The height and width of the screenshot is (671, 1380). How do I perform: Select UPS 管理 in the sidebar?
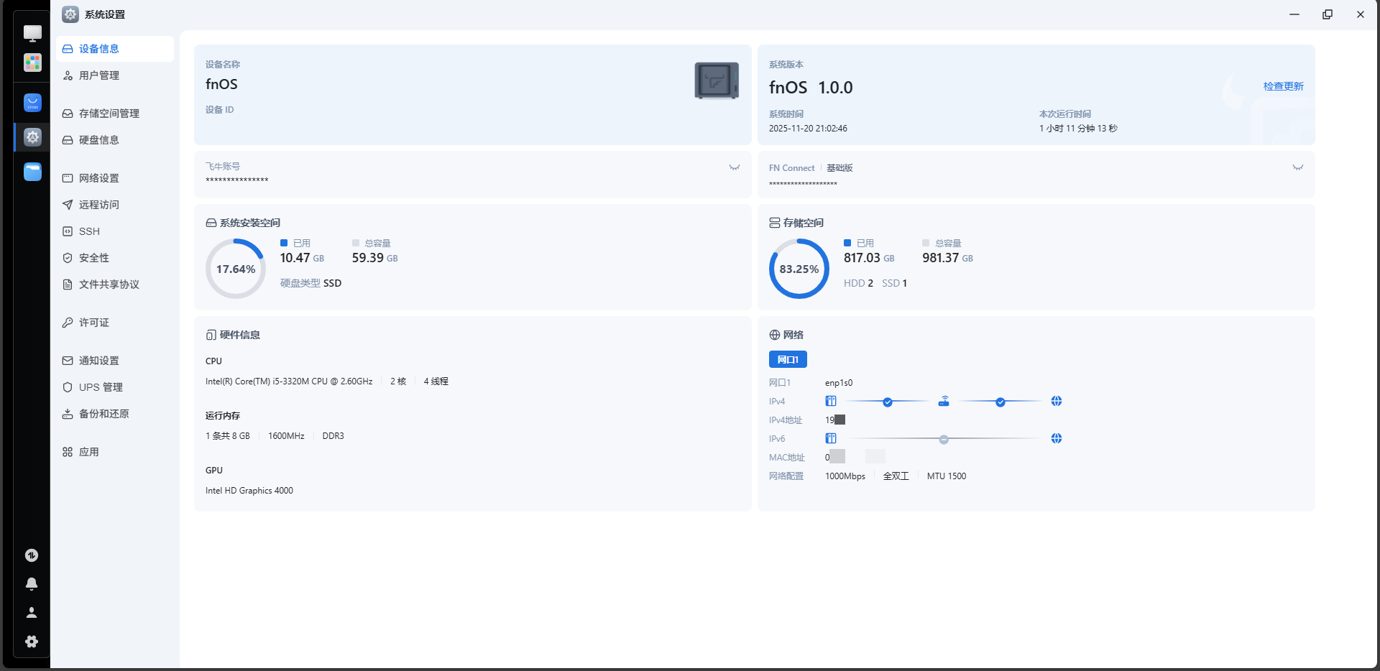(115, 387)
